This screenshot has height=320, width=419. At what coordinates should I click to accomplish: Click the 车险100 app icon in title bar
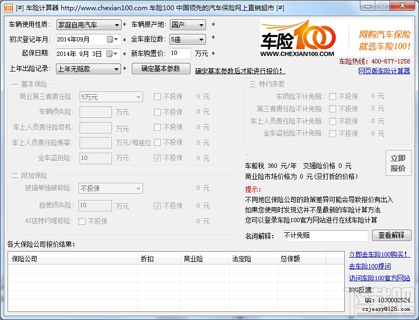[x=8, y=8]
